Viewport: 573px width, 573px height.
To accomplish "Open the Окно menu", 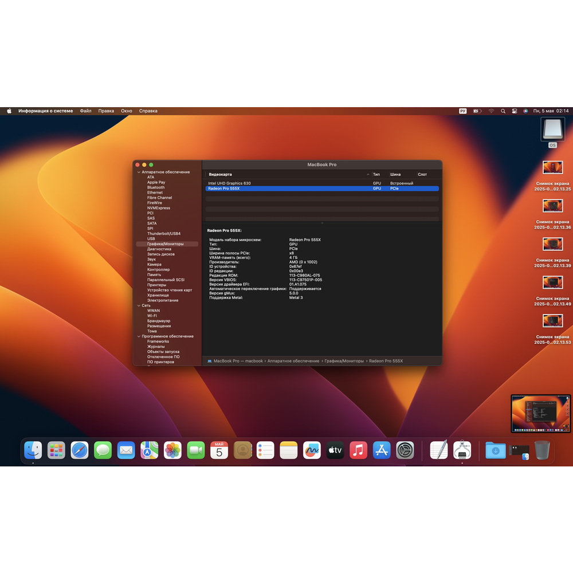I will pyautogui.click(x=127, y=111).
